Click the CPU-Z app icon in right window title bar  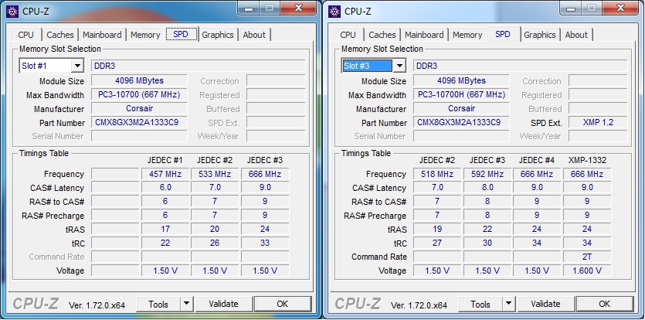[334, 12]
